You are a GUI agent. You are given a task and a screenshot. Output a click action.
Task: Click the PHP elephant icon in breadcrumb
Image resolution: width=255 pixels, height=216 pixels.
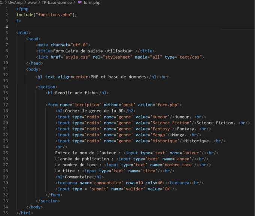point(80,3)
